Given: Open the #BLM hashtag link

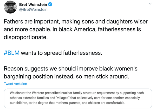Looking at the screenshot, I should click(x=11, y=53).
